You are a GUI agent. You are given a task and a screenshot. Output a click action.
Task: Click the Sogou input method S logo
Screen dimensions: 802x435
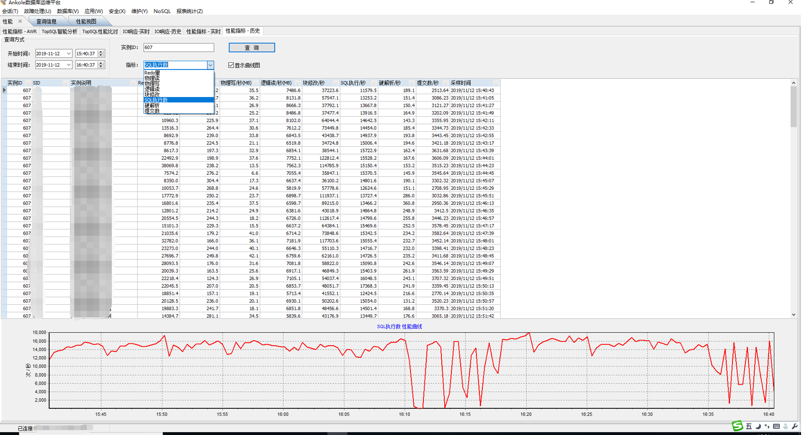(737, 426)
